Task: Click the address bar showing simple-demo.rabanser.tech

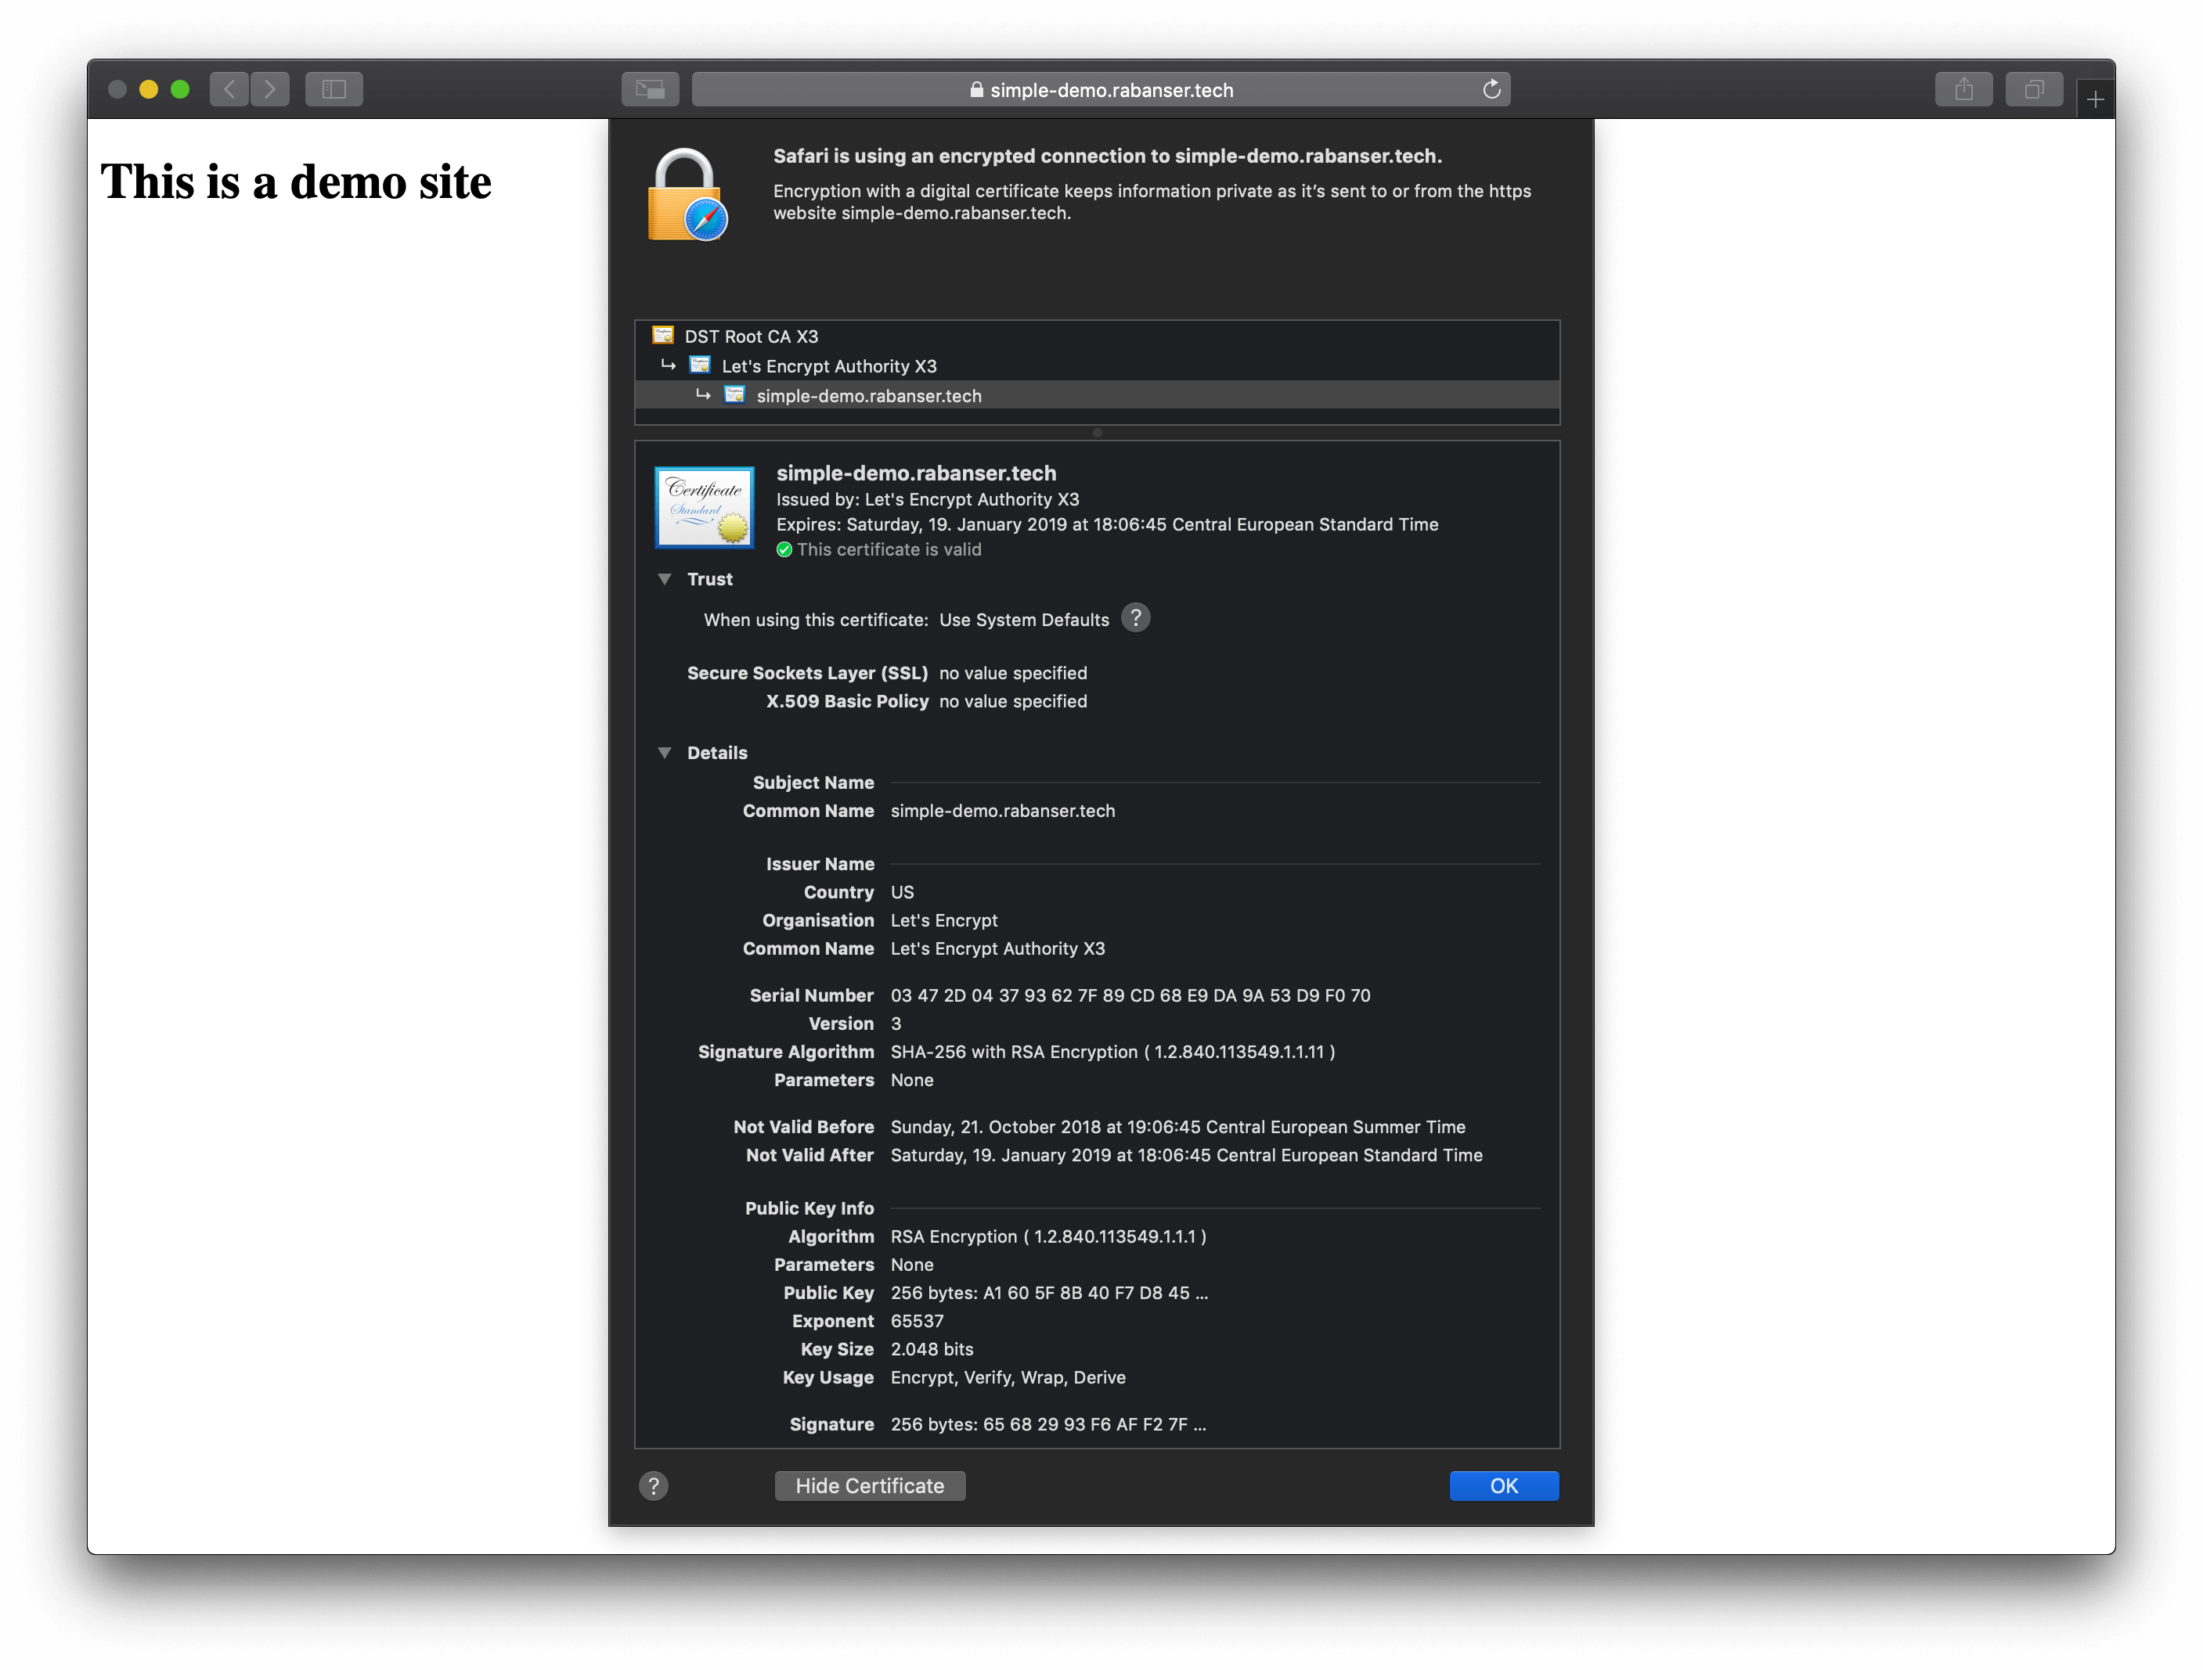Action: pos(1101,90)
